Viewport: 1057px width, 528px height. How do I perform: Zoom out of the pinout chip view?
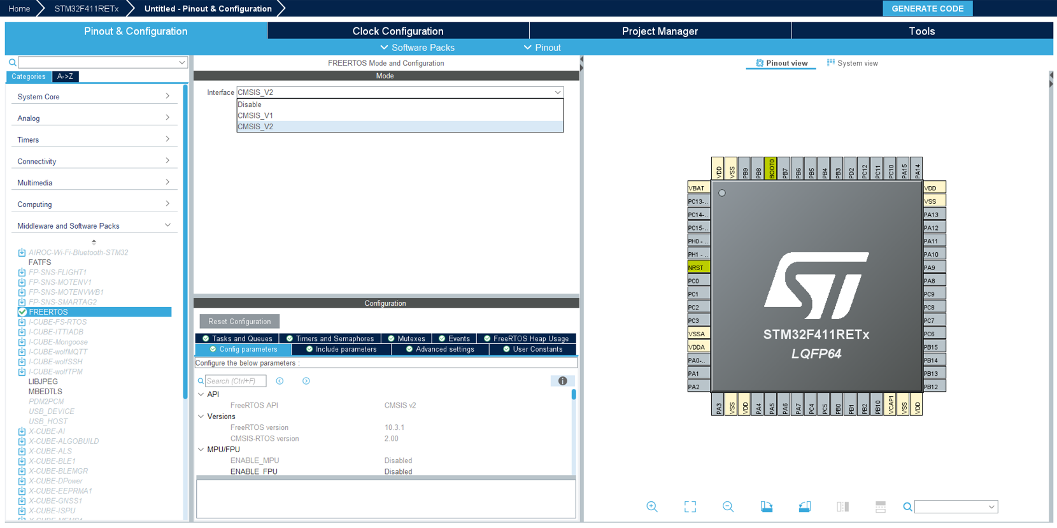pos(728,506)
